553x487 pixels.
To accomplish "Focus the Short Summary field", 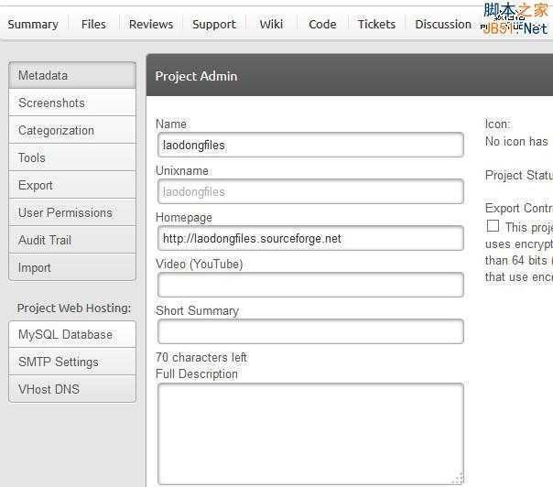I will 310,331.
